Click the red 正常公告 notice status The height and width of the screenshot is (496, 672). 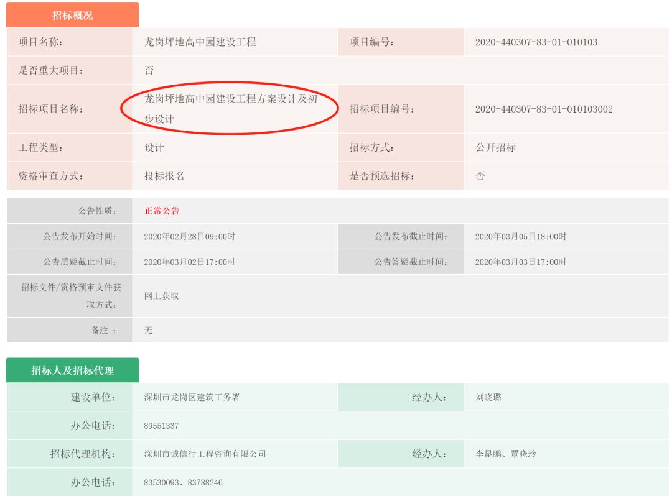163,211
